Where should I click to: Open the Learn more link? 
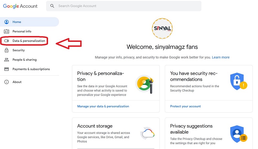point(221,57)
